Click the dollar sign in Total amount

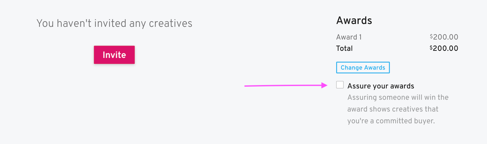431,47
